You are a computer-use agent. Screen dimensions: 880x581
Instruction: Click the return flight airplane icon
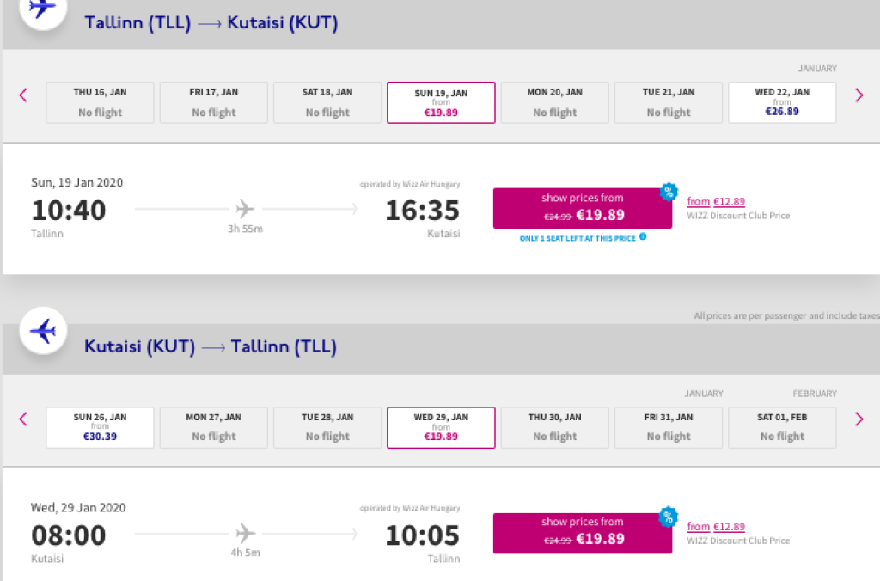point(43,331)
